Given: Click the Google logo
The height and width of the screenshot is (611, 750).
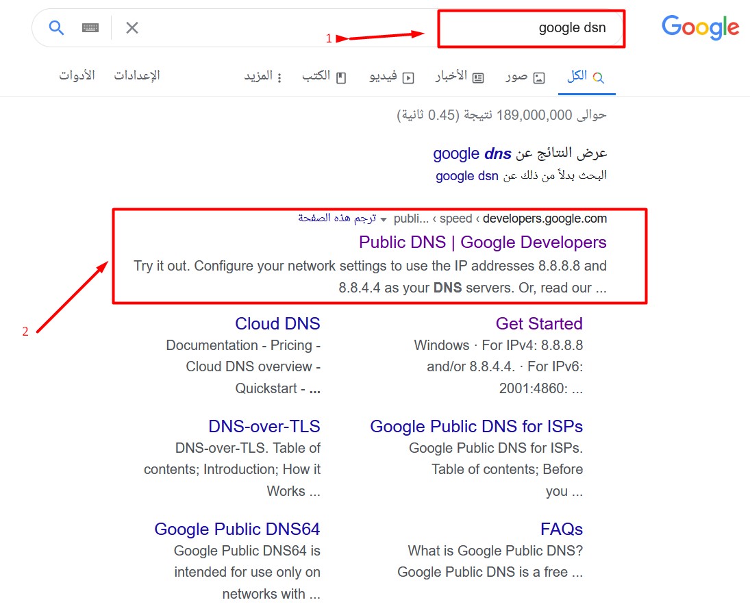Looking at the screenshot, I should (x=700, y=27).
